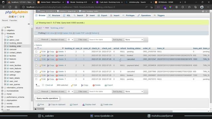Screen dimensions: 212x119
Task: Click the Explain SQL link
Action: (x=67, y=33)
